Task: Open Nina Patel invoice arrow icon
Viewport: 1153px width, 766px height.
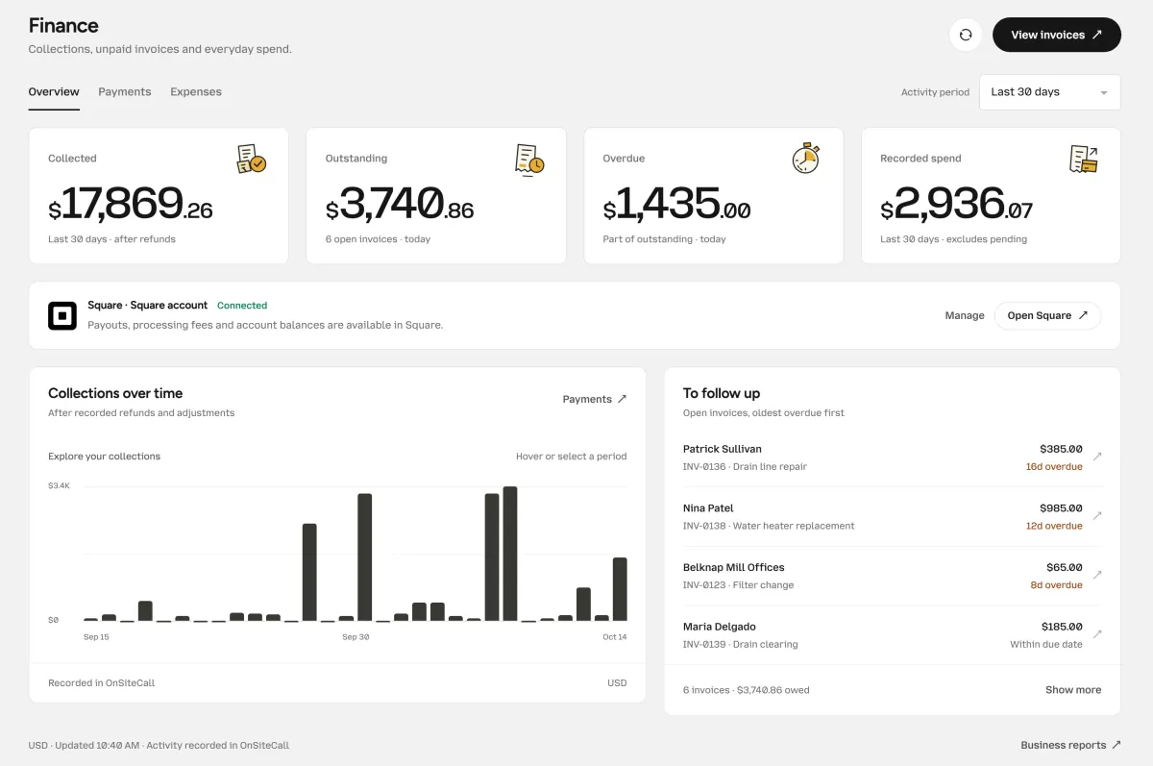Action: [x=1097, y=516]
